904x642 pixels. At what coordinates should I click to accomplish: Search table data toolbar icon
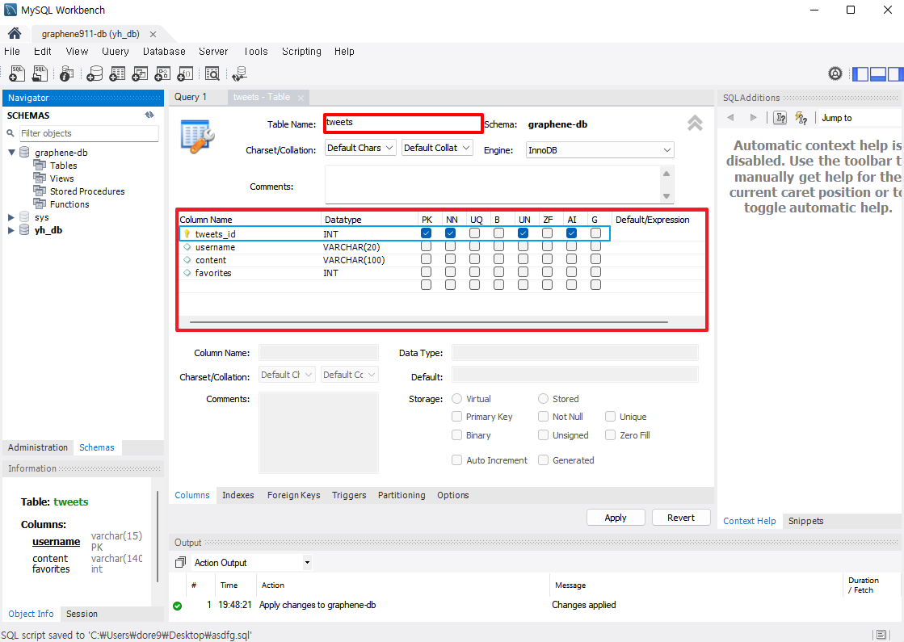pos(212,73)
